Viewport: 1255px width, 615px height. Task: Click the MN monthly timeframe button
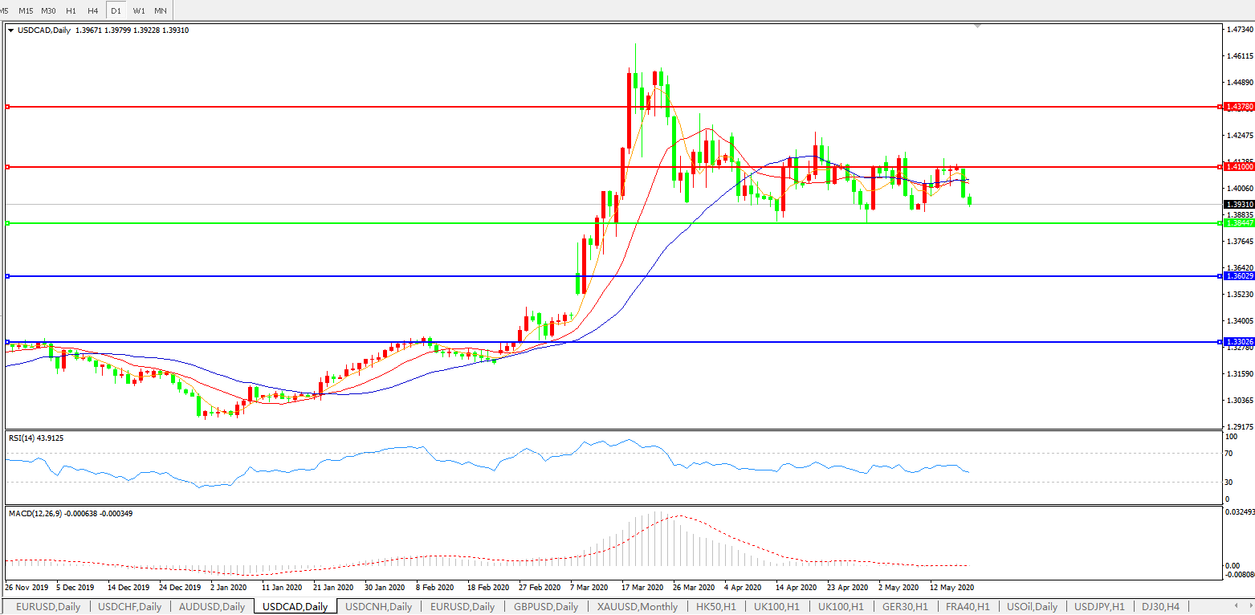(161, 10)
